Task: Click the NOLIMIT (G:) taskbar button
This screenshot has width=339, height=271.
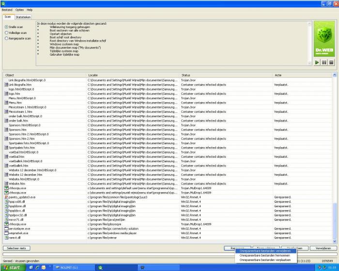Action: (x=74, y=268)
